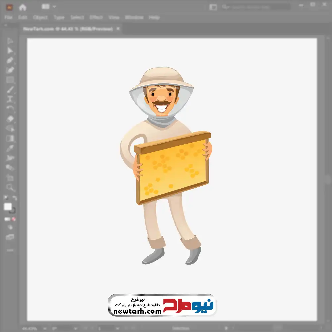The width and height of the screenshot is (332, 332).
Task: Set fill to None using red-slash icon
Action: click(14, 219)
